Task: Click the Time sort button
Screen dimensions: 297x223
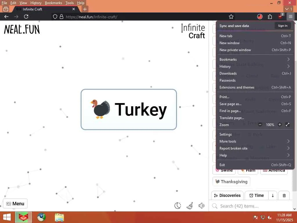Action: click(257, 195)
